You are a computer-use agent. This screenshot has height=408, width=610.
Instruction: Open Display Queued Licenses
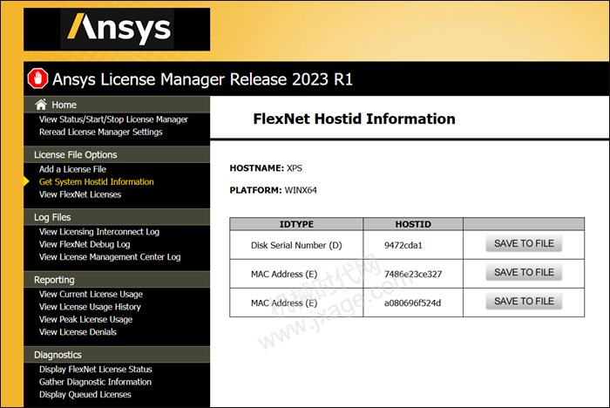85,394
